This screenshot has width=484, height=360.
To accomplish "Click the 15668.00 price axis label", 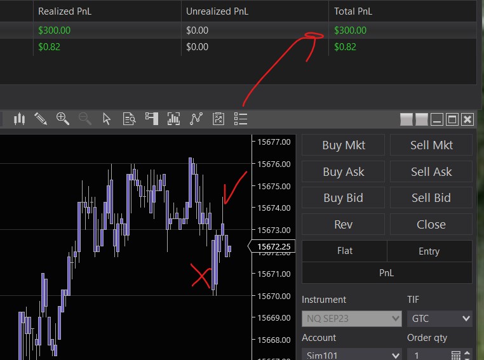I will tap(274, 340).
